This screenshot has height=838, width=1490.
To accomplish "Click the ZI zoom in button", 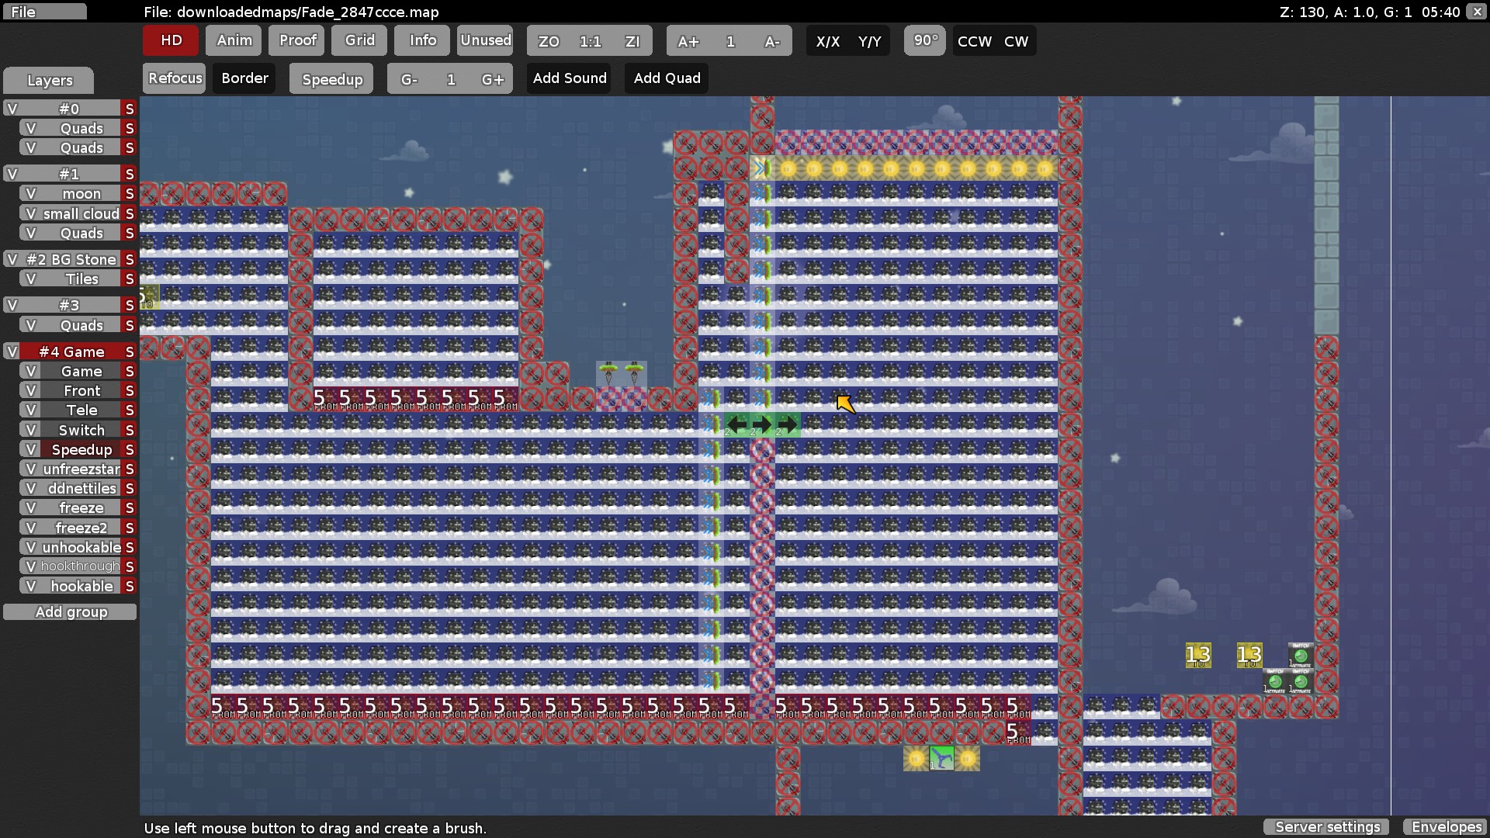I will (632, 41).
